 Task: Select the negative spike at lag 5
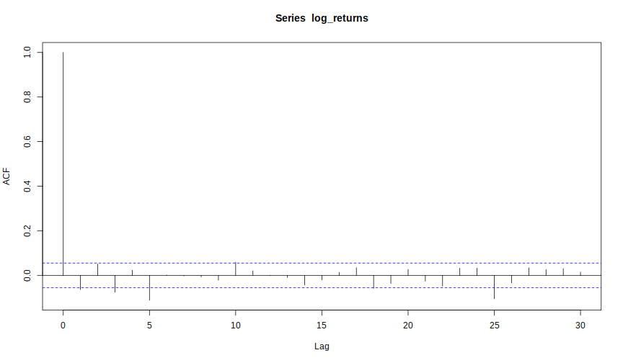tap(149, 287)
